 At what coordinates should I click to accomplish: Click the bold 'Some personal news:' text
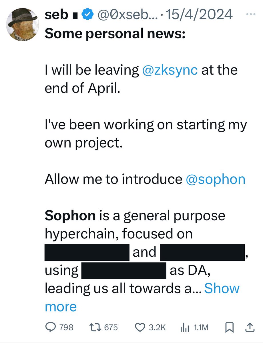point(115,33)
